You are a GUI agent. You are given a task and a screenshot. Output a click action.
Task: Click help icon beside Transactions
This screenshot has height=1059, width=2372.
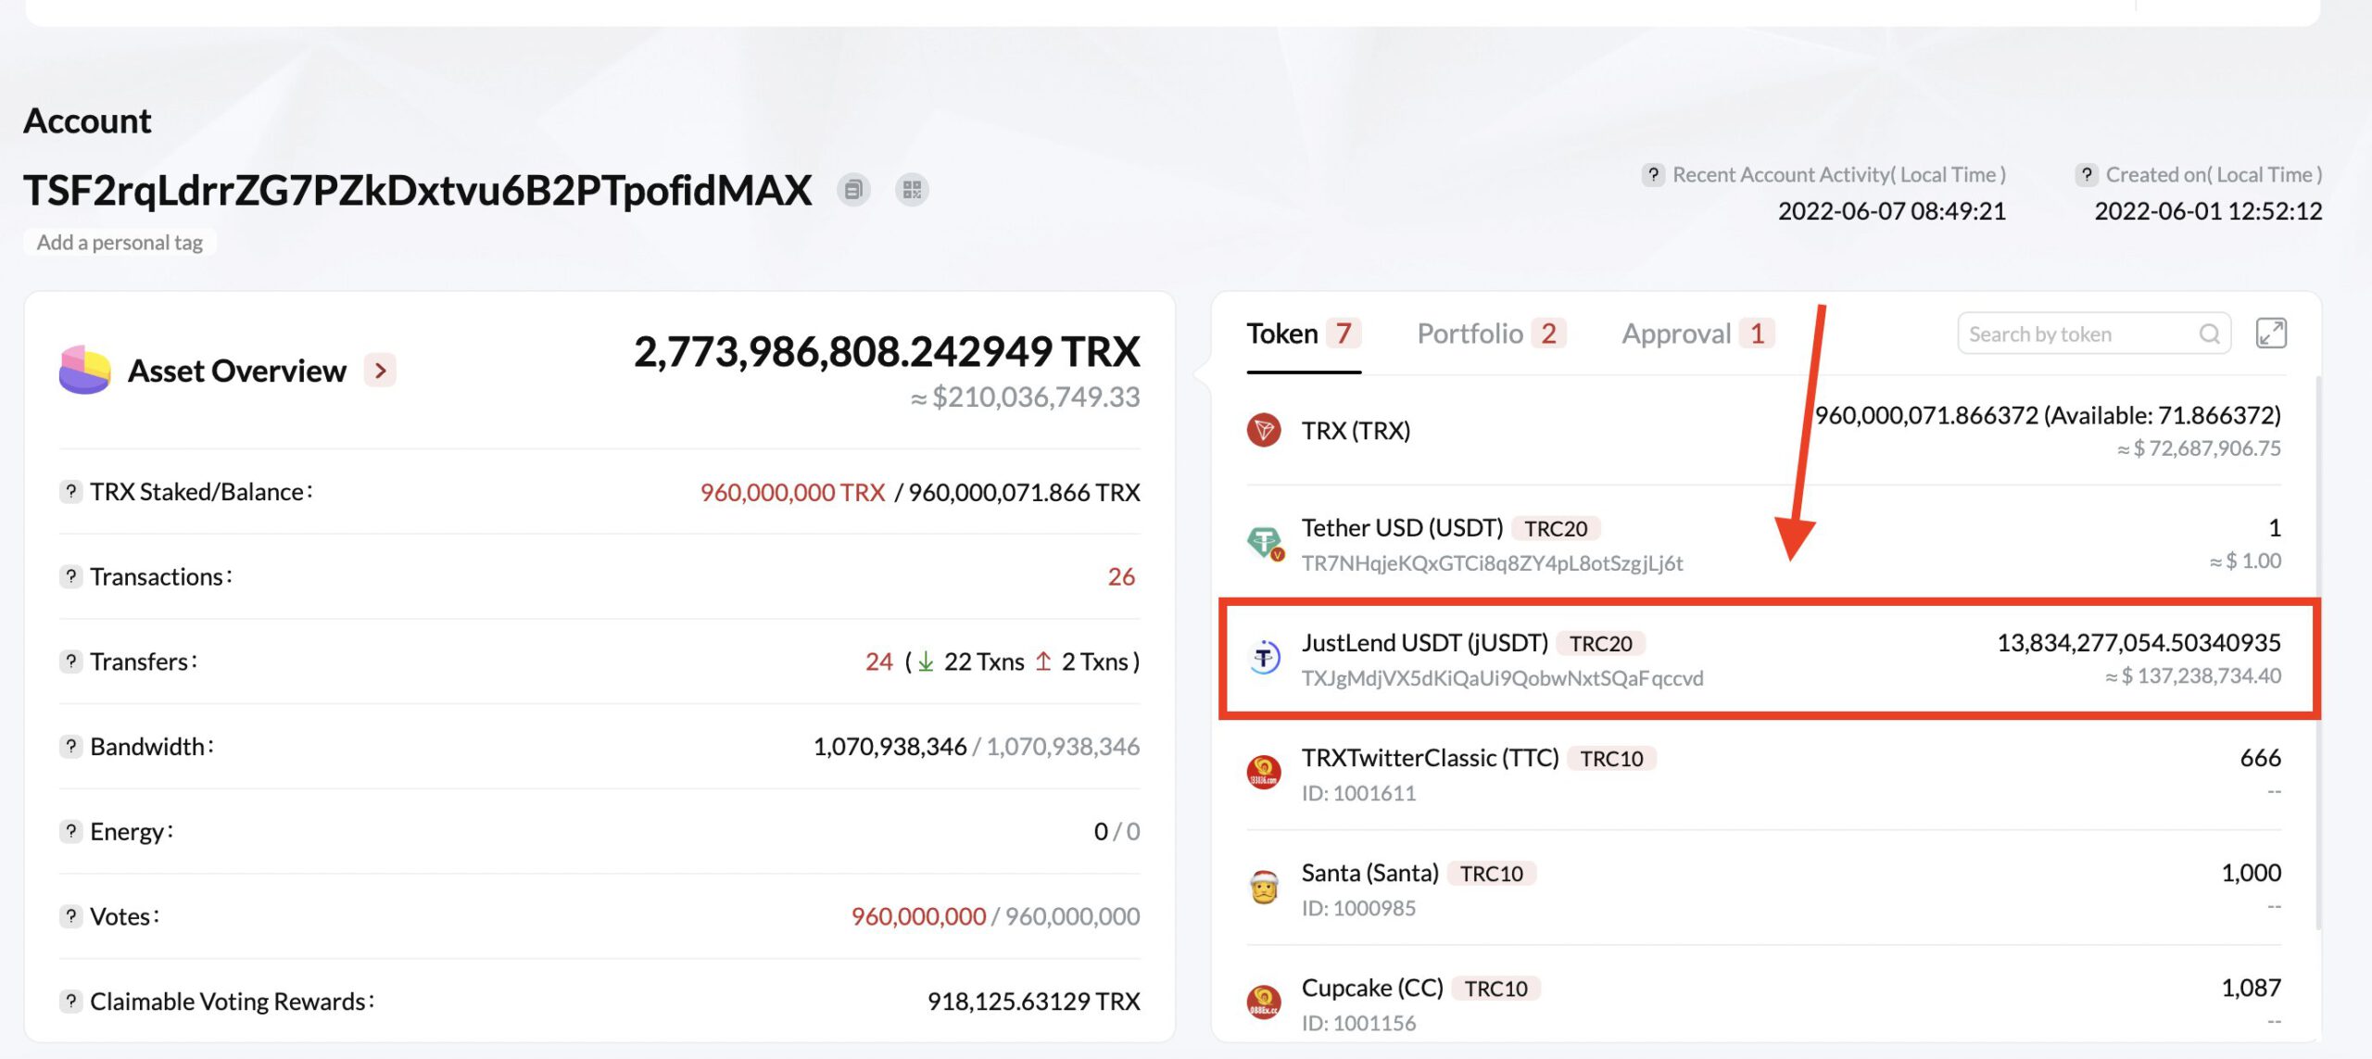click(x=70, y=576)
